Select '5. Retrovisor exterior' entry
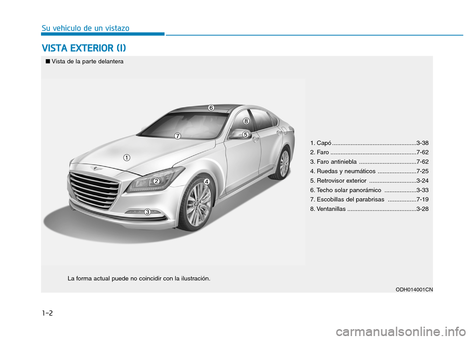474x340 pixels. (x=369, y=181)
